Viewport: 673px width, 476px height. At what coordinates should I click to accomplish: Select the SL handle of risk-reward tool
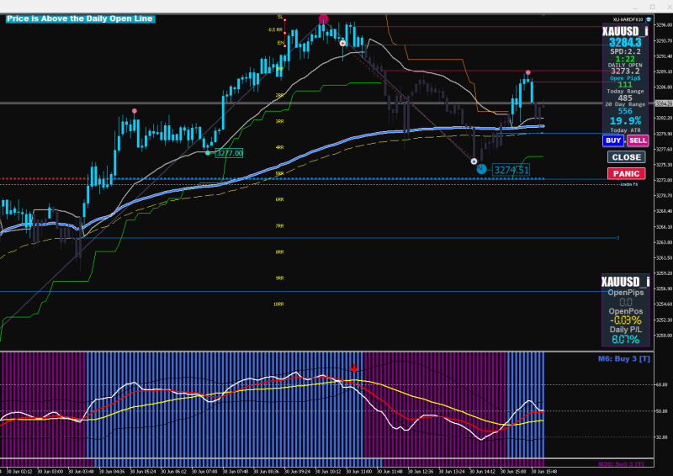click(284, 18)
